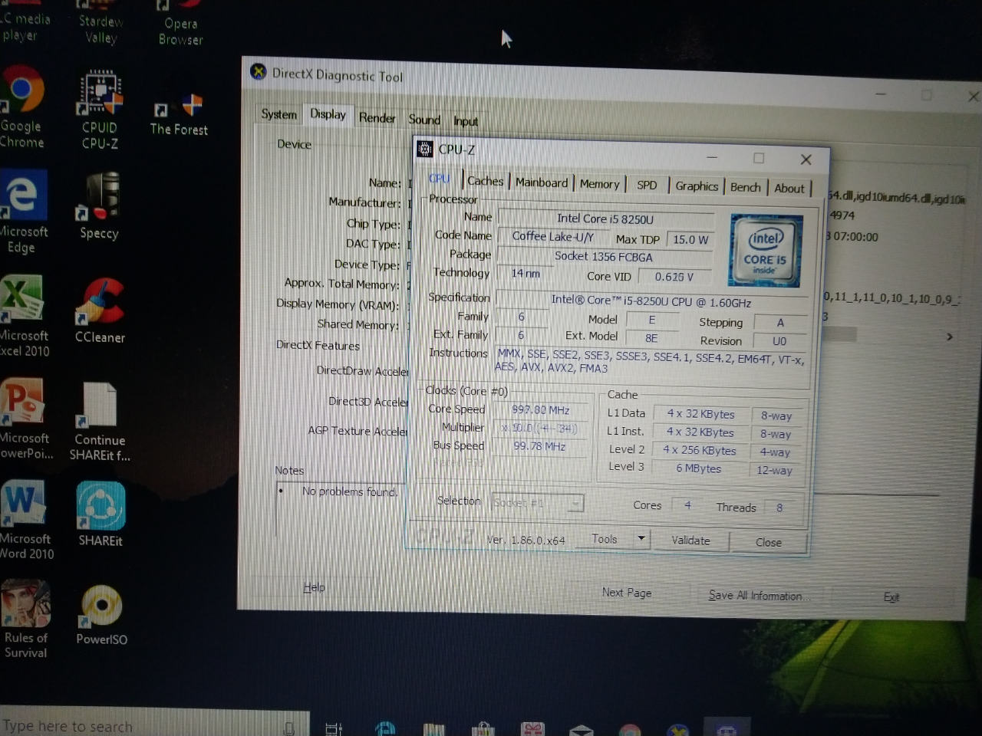Launch PowerISO desktop shortcut

pyautogui.click(x=102, y=616)
